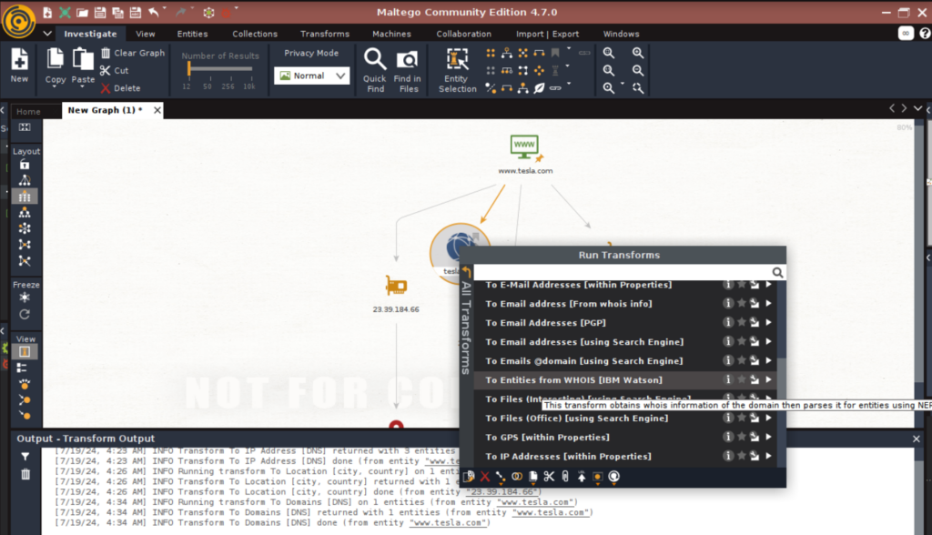This screenshot has width=932, height=535.
Task: Adjust the Number of Results slider handle
Action: [x=189, y=69]
